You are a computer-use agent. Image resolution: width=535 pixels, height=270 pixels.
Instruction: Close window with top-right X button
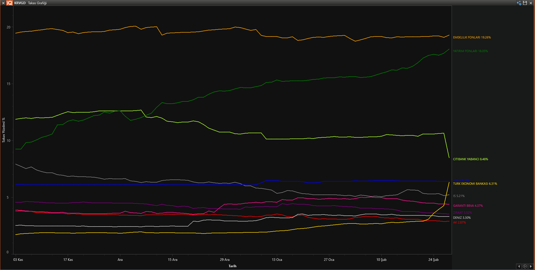coord(531,3)
